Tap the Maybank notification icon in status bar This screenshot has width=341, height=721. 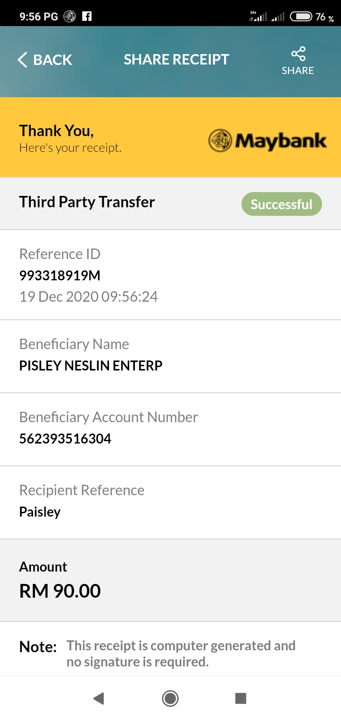point(70,17)
